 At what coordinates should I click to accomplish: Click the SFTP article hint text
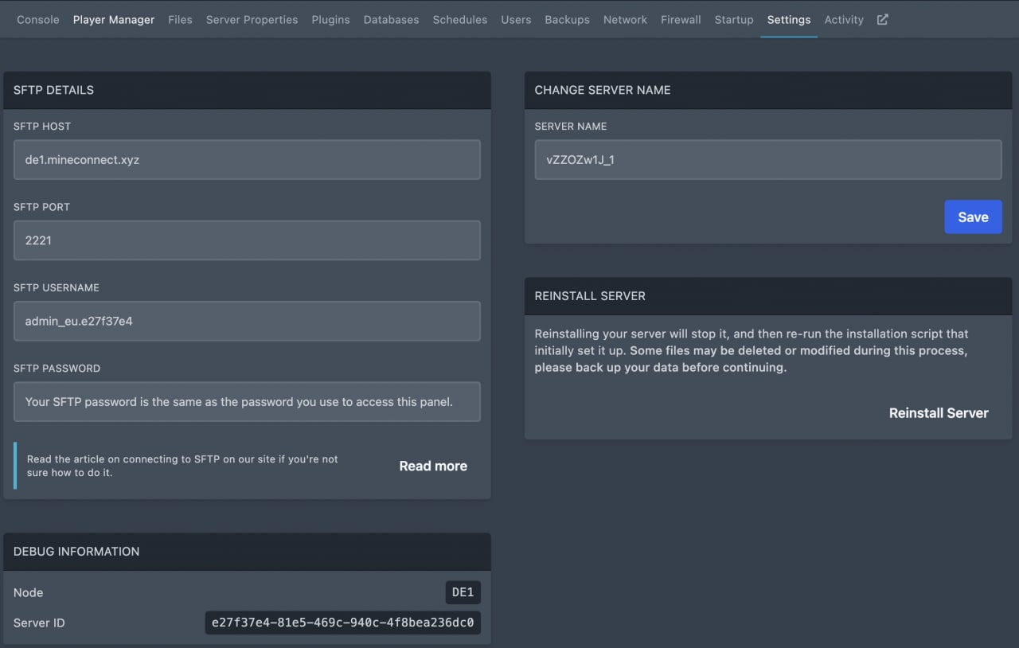click(182, 466)
